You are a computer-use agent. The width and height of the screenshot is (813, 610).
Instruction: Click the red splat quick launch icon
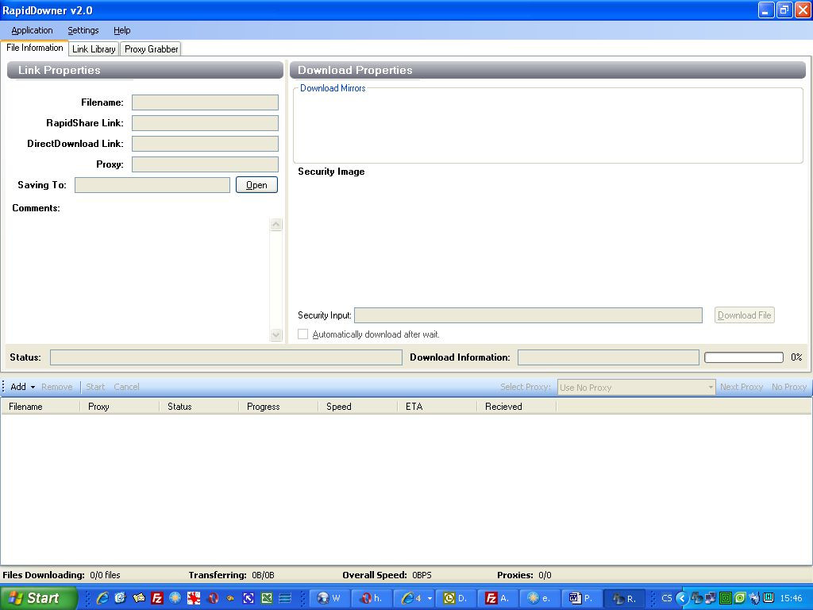point(194,598)
